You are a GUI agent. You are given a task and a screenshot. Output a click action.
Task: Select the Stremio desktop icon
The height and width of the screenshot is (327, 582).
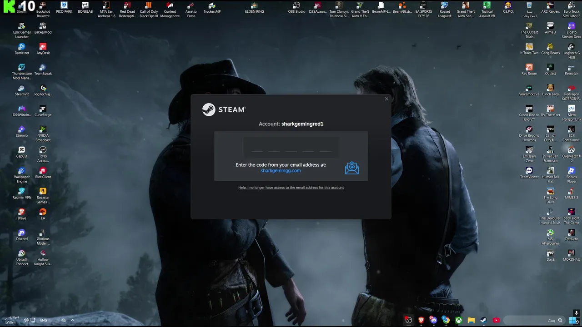coord(22,131)
